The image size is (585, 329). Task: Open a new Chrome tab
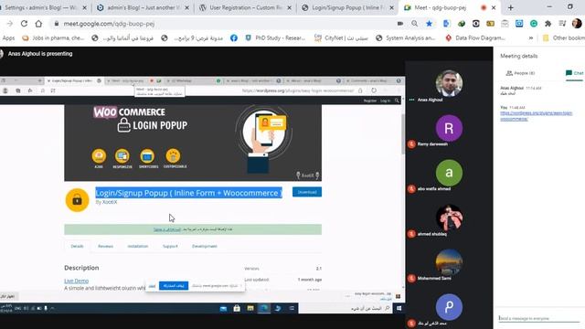510,7
